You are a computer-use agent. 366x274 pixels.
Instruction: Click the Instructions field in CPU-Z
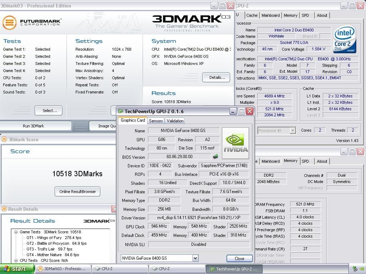click(308, 78)
